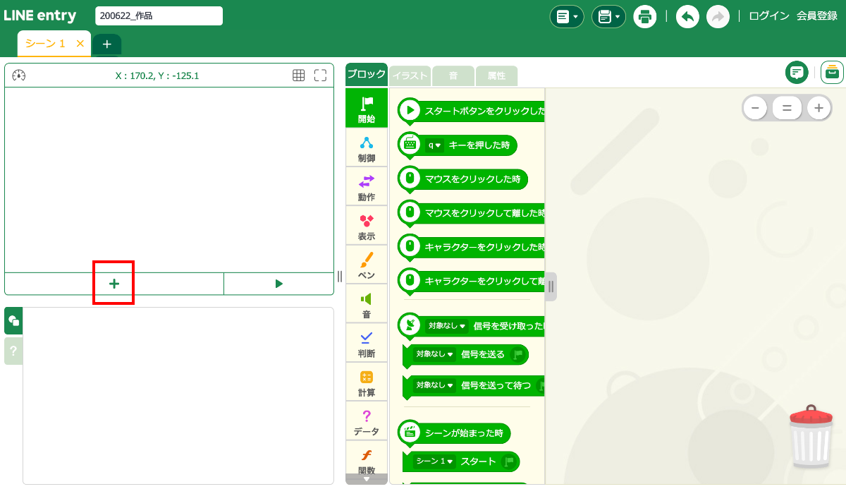Click the speed gauge icon
Screen dimensions: 846x489
click(19, 76)
